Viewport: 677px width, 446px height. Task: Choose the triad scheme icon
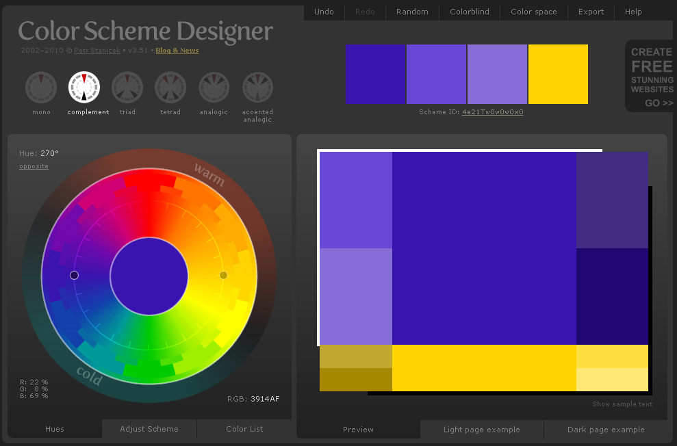(127, 87)
